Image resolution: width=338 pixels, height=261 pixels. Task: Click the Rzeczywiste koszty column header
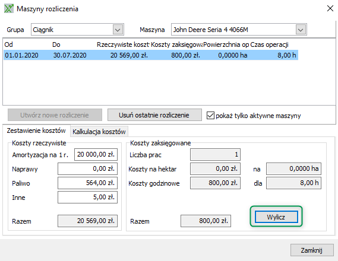(x=123, y=44)
